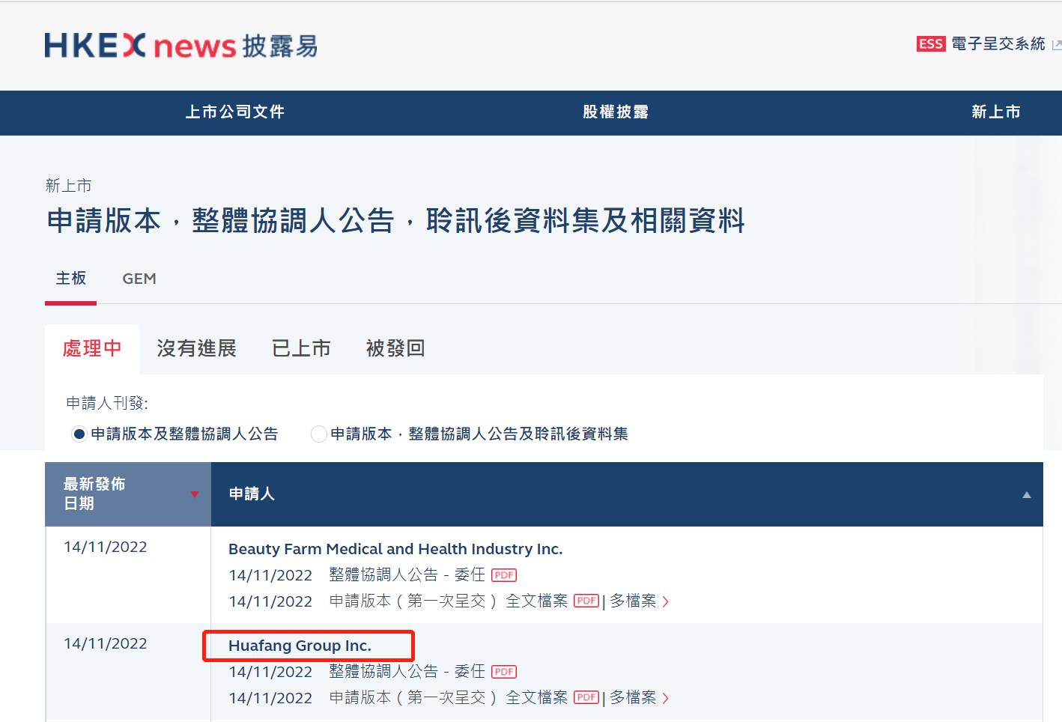The height and width of the screenshot is (722, 1062).
Task: Open PDF icon for Huafang 整體協調人公告
Action: pos(504,672)
